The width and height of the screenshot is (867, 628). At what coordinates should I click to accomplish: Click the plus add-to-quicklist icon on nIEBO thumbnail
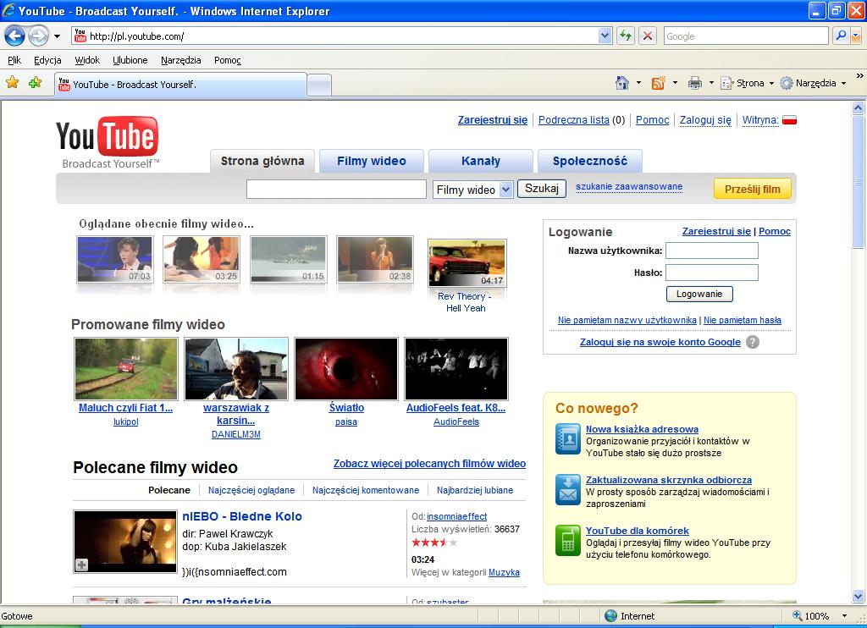pyautogui.click(x=82, y=565)
